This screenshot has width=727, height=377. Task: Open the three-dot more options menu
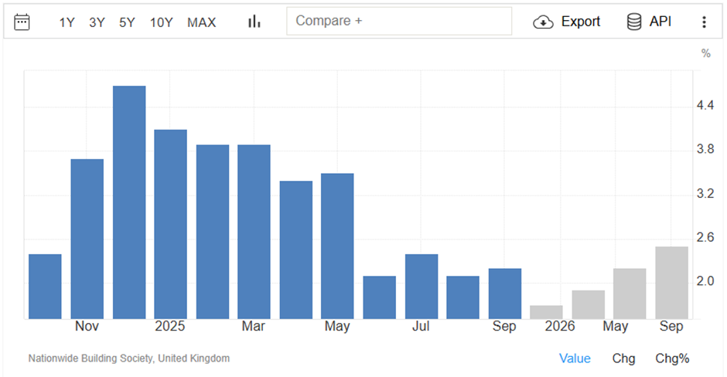click(x=704, y=22)
